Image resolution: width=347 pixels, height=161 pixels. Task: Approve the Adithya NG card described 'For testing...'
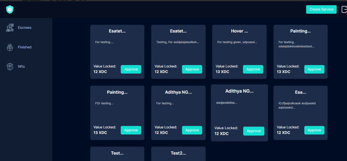point(192,130)
